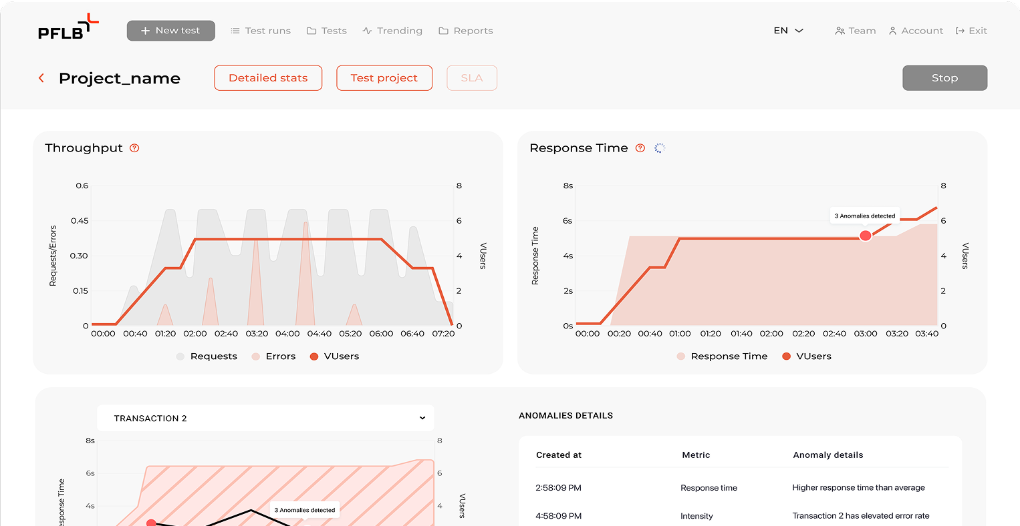Open Team from the top bar
The image size is (1020, 526).
coord(856,31)
